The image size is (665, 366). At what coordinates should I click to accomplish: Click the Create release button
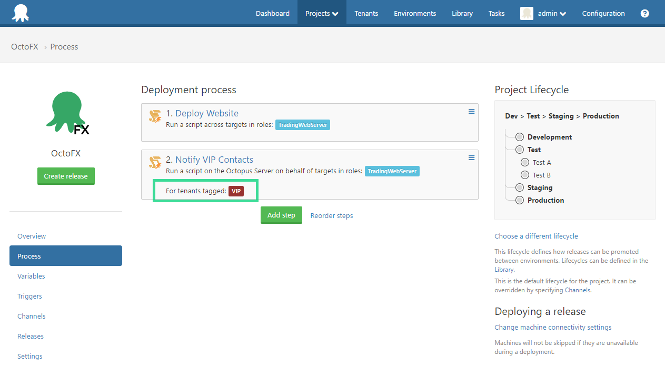point(66,176)
